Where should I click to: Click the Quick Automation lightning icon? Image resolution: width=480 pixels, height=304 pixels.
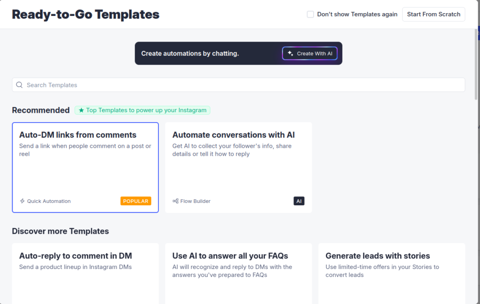click(x=22, y=201)
